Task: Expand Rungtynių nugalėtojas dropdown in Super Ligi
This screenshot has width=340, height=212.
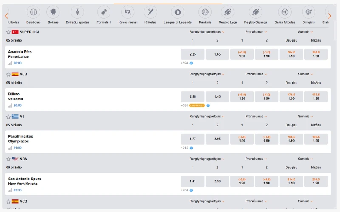Action: pos(207,32)
